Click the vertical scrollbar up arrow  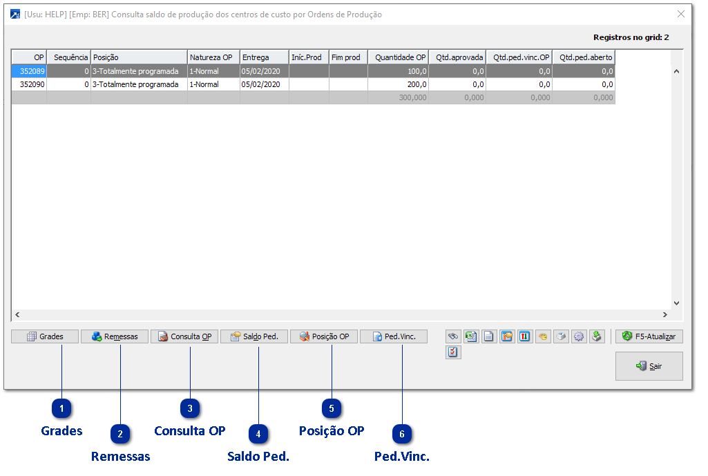tap(676, 71)
